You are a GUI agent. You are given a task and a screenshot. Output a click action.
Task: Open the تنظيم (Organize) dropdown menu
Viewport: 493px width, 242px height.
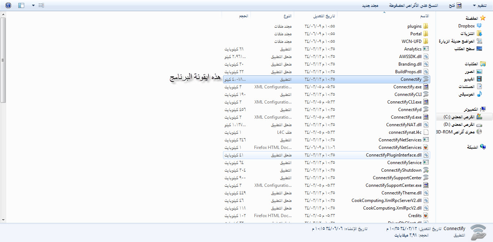pyautogui.click(x=479, y=6)
